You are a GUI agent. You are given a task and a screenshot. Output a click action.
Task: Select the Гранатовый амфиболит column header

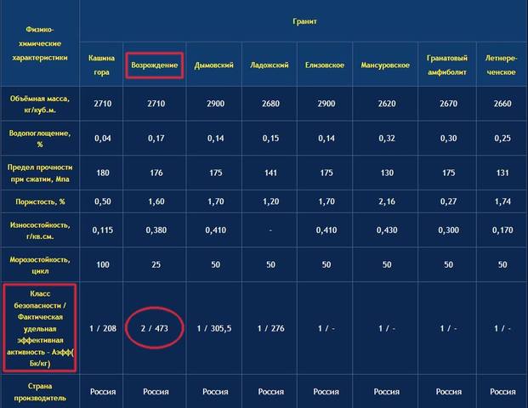(447, 65)
